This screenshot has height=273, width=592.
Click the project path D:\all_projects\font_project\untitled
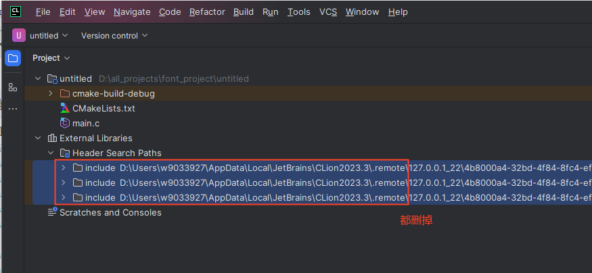coord(174,79)
